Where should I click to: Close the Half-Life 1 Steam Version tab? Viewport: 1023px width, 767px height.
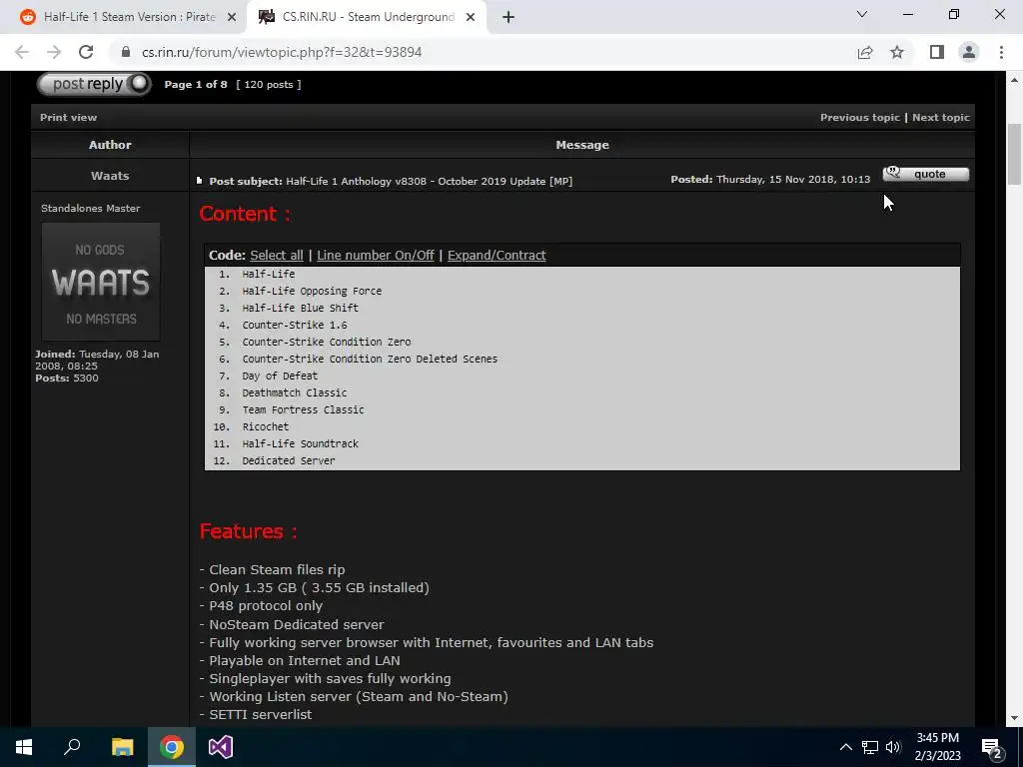coord(232,18)
